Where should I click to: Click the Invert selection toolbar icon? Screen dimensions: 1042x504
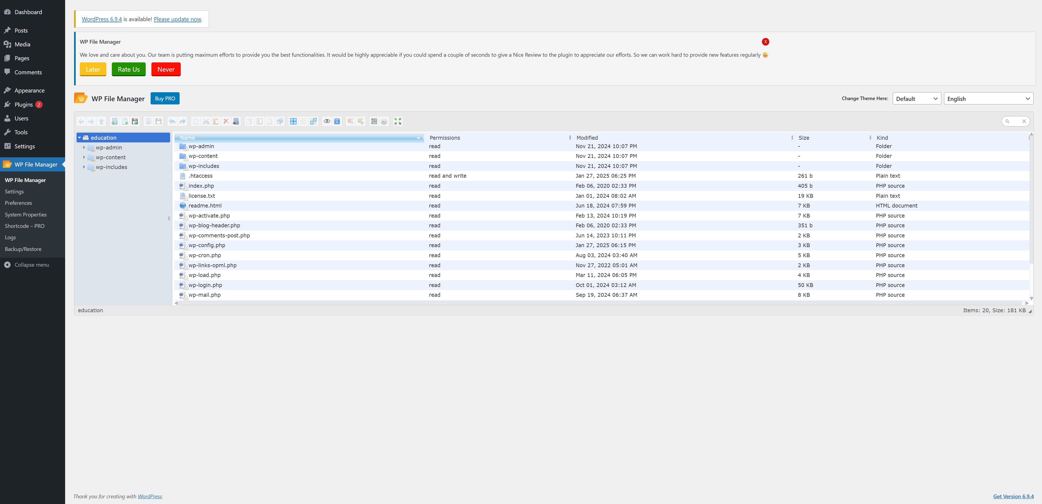click(x=313, y=121)
